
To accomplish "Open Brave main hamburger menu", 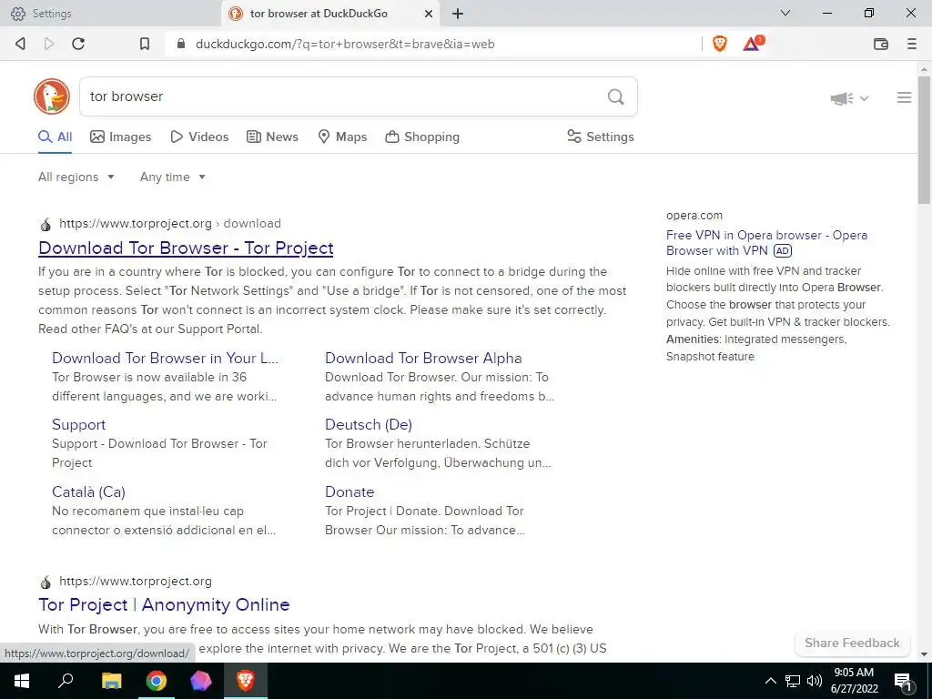I will pyautogui.click(x=912, y=44).
